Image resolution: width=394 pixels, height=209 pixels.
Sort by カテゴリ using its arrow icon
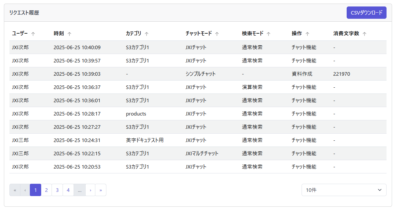pos(147,34)
